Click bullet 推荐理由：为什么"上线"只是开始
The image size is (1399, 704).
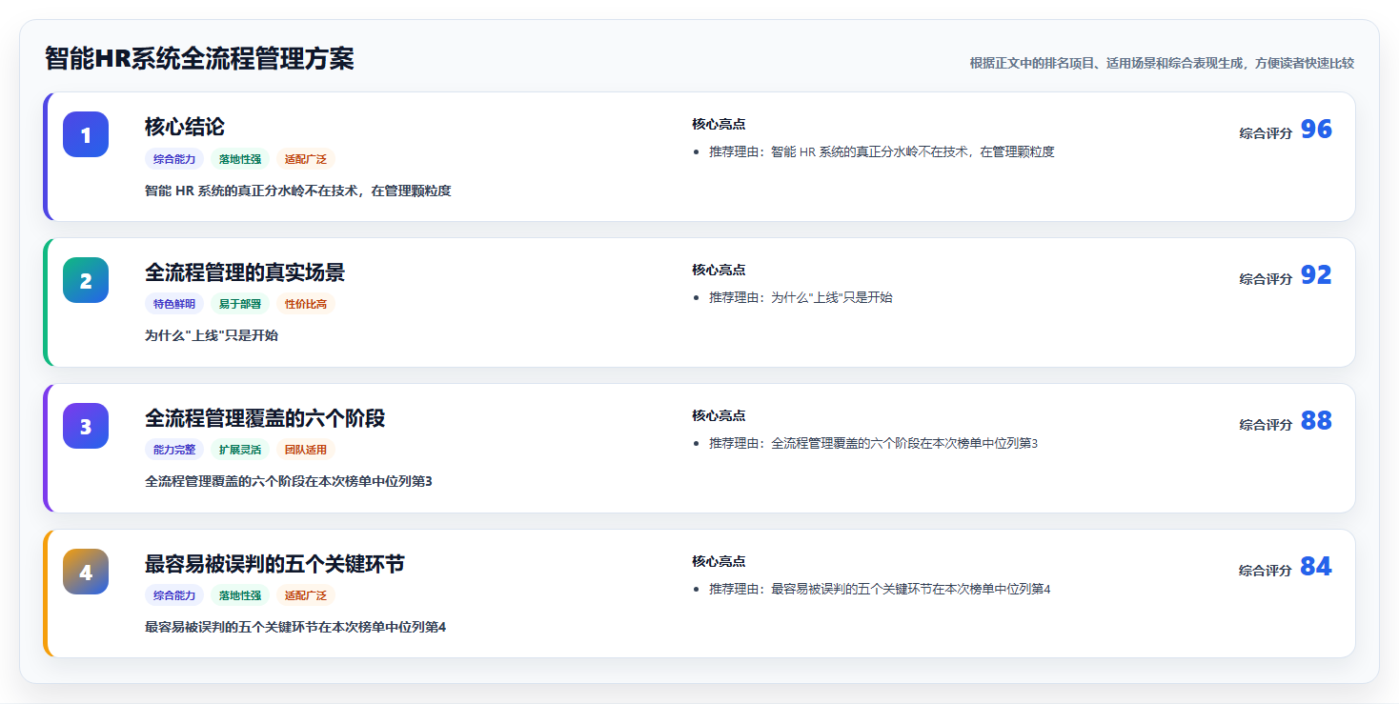point(801,297)
